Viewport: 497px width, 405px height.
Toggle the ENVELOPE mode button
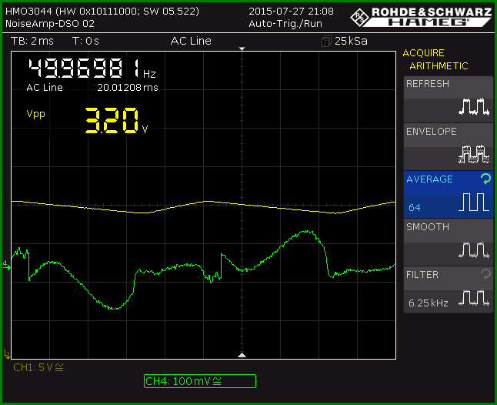point(449,146)
